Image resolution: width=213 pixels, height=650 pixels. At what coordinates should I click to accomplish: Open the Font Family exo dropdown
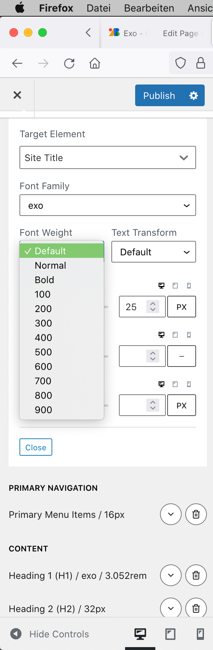108,205
